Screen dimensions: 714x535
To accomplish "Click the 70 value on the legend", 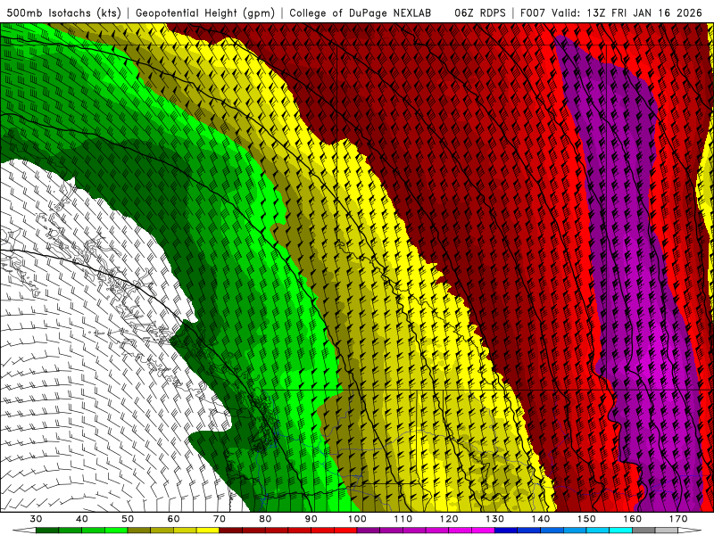I will click(220, 519).
